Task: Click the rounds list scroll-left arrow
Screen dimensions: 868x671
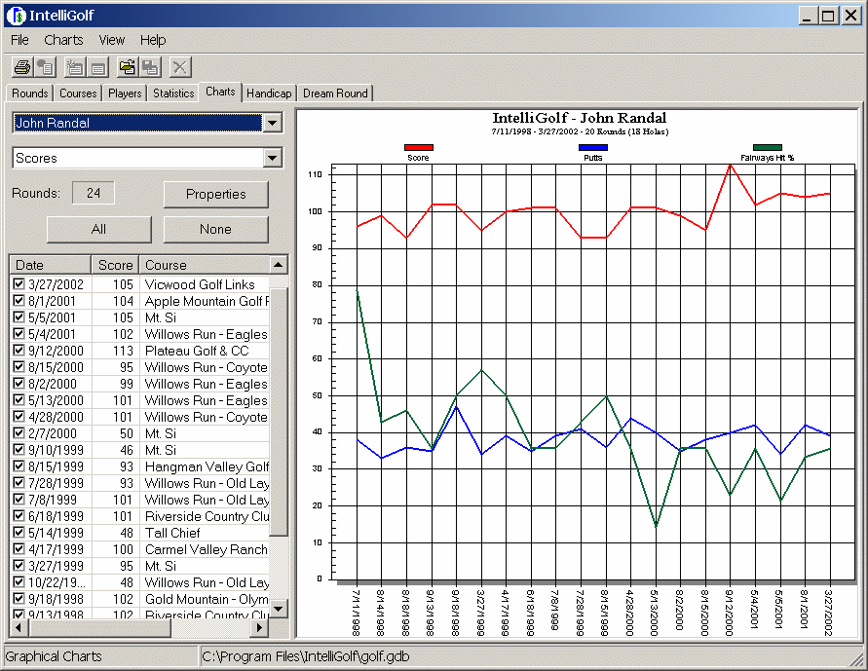Action: point(19,628)
